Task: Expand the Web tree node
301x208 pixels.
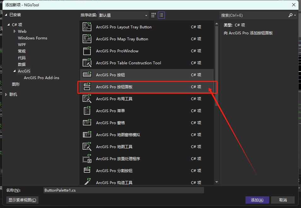Action: point(14,31)
